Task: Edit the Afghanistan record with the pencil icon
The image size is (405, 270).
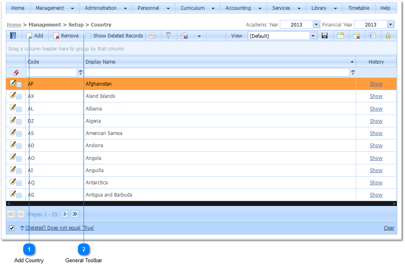Action: 13,83
